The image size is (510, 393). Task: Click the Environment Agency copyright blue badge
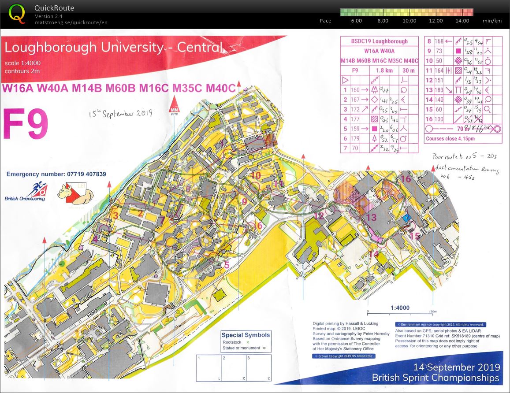(441, 324)
